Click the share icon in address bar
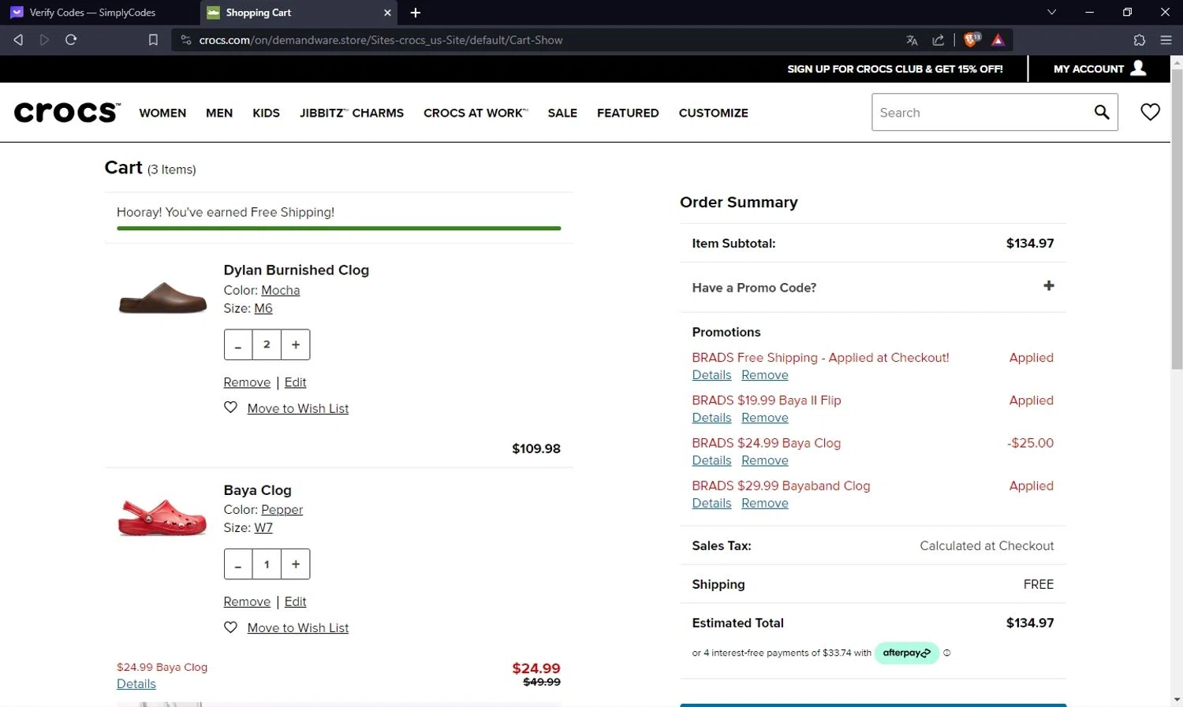 tap(938, 40)
